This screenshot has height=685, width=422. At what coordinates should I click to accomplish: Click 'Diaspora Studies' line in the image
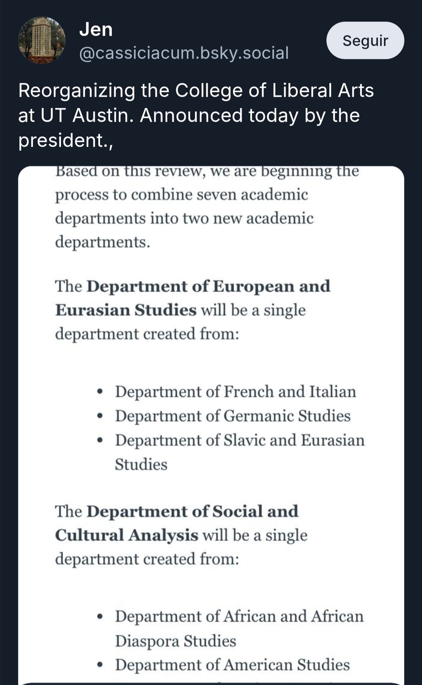tap(176, 641)
